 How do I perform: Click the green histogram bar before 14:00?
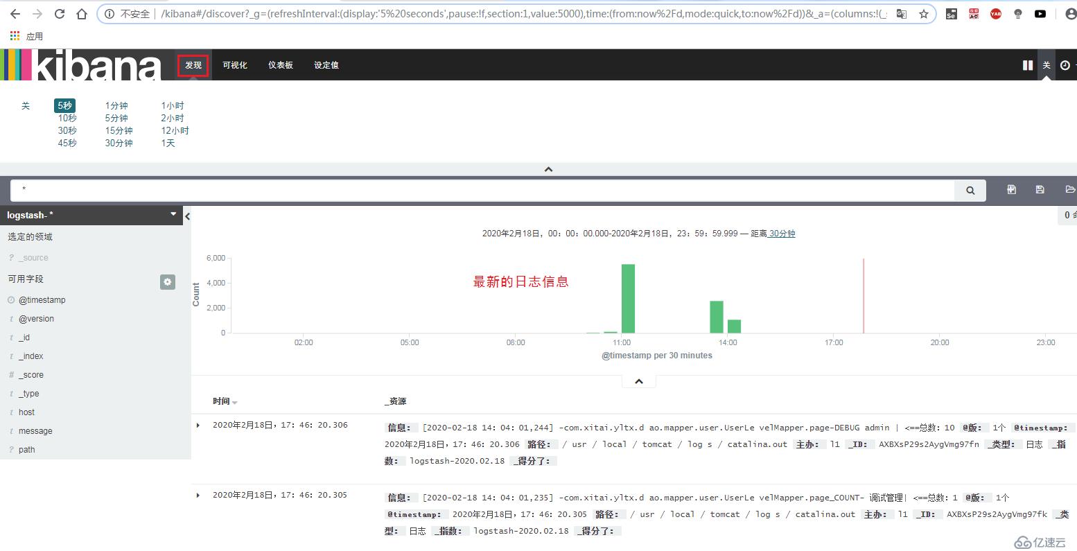click(717, 317)
